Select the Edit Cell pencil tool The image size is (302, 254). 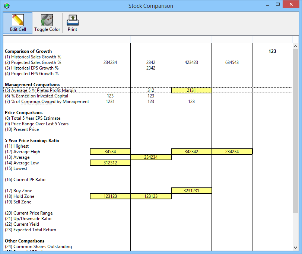coord(18,23)
